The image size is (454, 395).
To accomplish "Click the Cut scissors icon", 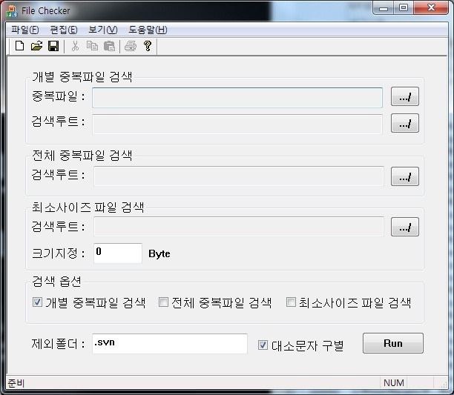I will (75, 46).
